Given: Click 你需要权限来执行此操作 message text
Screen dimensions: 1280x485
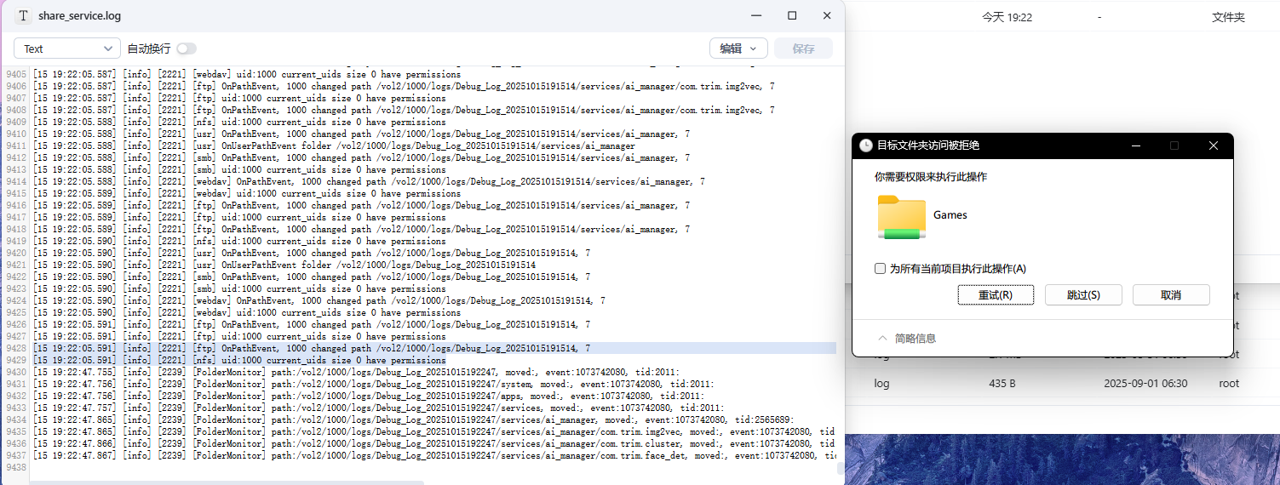Looking at the screenshot, I should [x=931, y=177].
